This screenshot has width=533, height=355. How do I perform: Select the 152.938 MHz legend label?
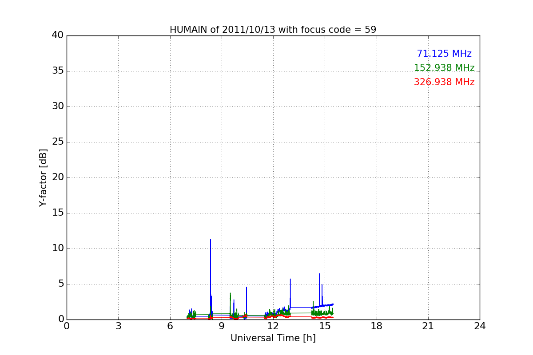[x=444, y=68]
